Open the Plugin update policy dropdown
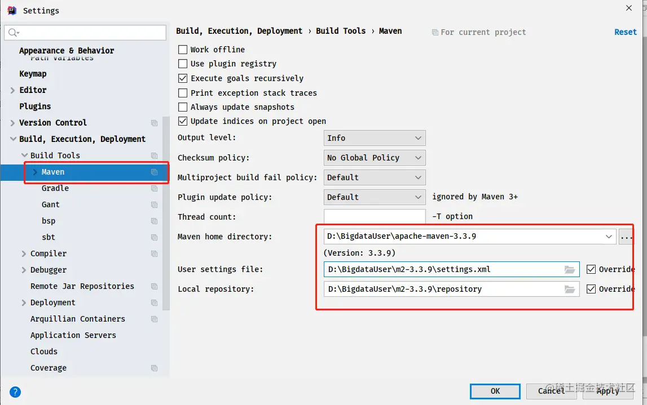Viewport: 647px width, 405px height. [x=374, y=197]
